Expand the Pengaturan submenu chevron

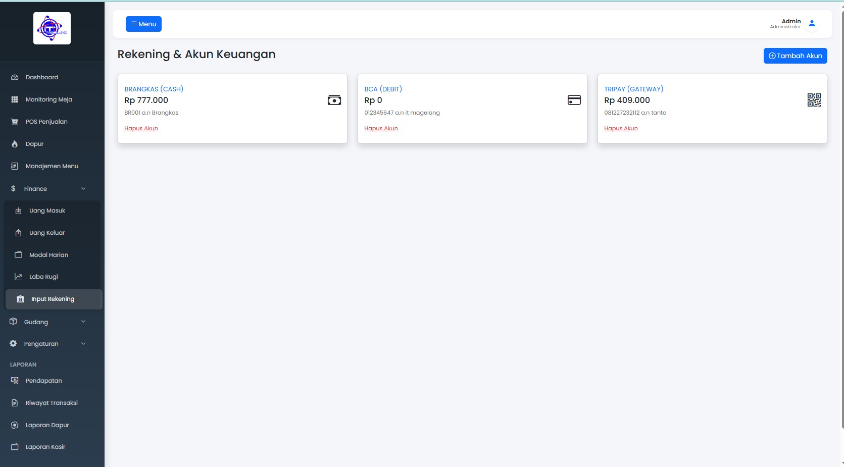[83, 343]
